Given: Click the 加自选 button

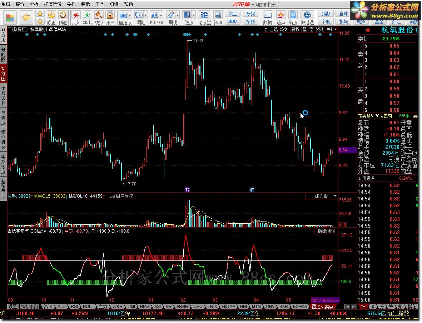Looking at the screenshot, I should (x=271, y=29).
